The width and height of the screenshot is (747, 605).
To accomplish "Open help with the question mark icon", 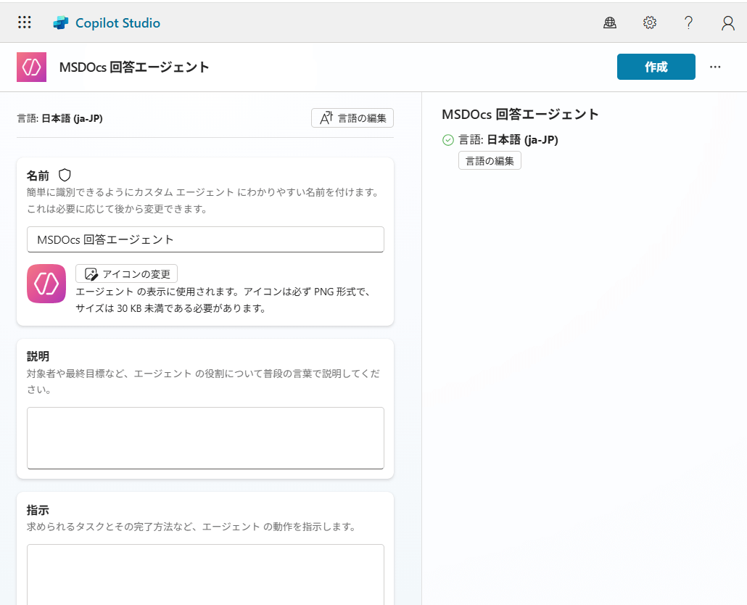I will [x=689, y=23].
